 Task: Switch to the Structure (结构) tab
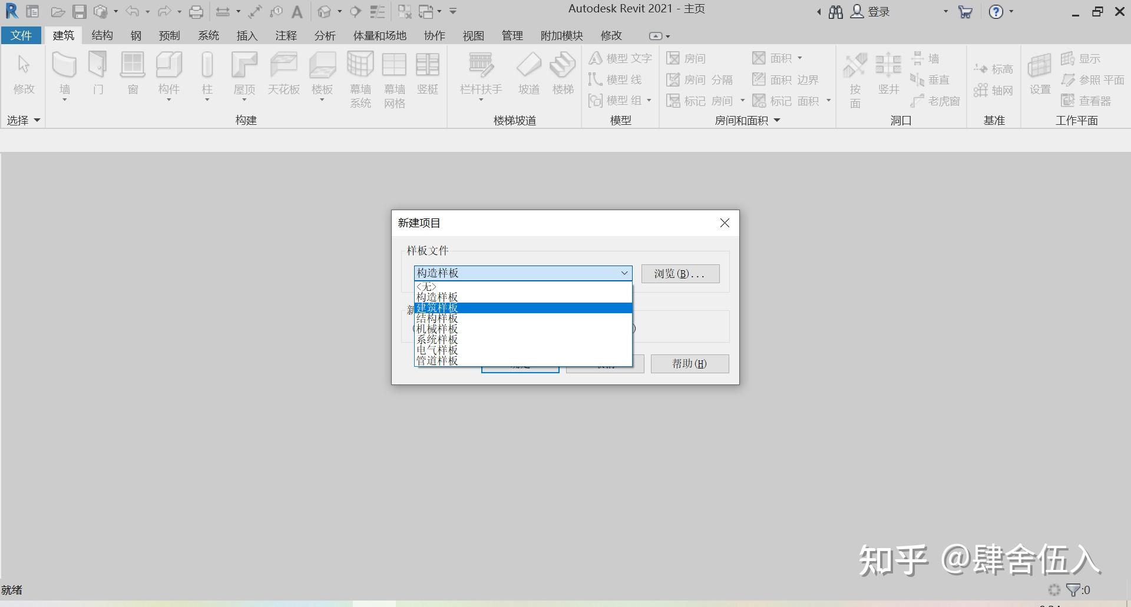(102, 35)
